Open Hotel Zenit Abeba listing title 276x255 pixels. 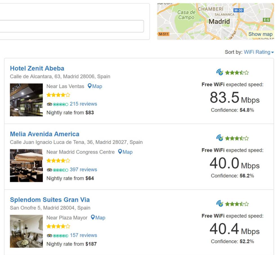tap(37, 68)
